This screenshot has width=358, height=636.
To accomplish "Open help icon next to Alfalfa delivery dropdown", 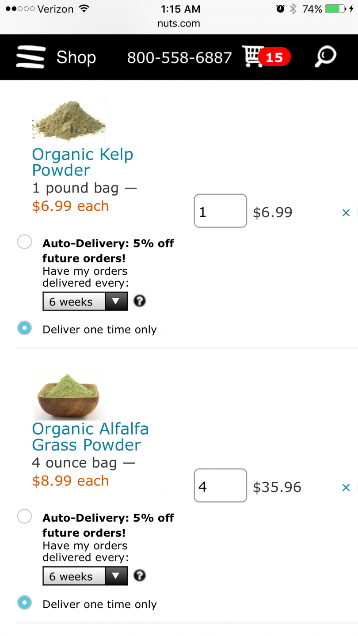I will [140, 576].
